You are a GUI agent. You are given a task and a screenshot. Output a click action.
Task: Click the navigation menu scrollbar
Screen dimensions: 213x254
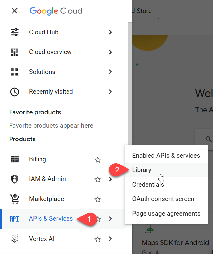(130, 82)
